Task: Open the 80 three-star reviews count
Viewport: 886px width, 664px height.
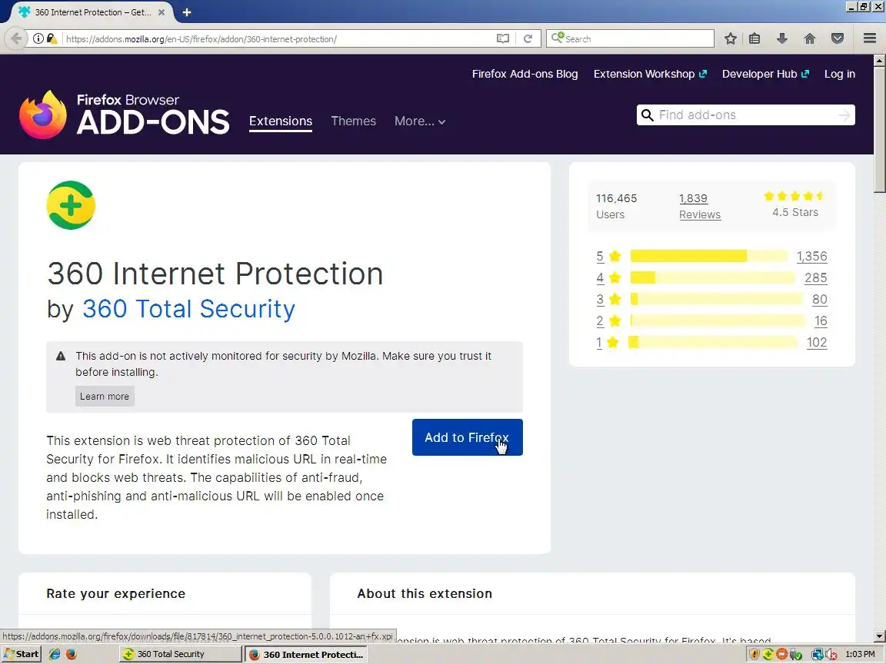Action: click(820, 299)
